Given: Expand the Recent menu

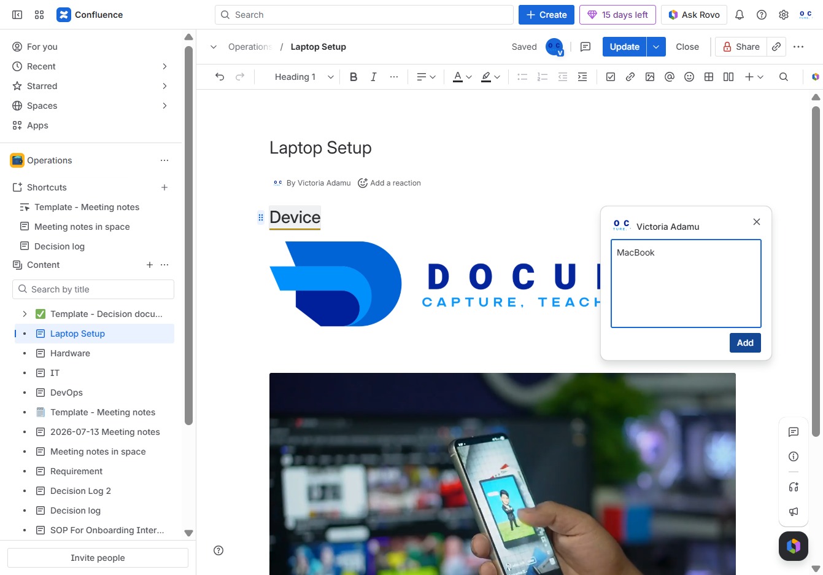Looking at the screenshot, I should 164,66.
